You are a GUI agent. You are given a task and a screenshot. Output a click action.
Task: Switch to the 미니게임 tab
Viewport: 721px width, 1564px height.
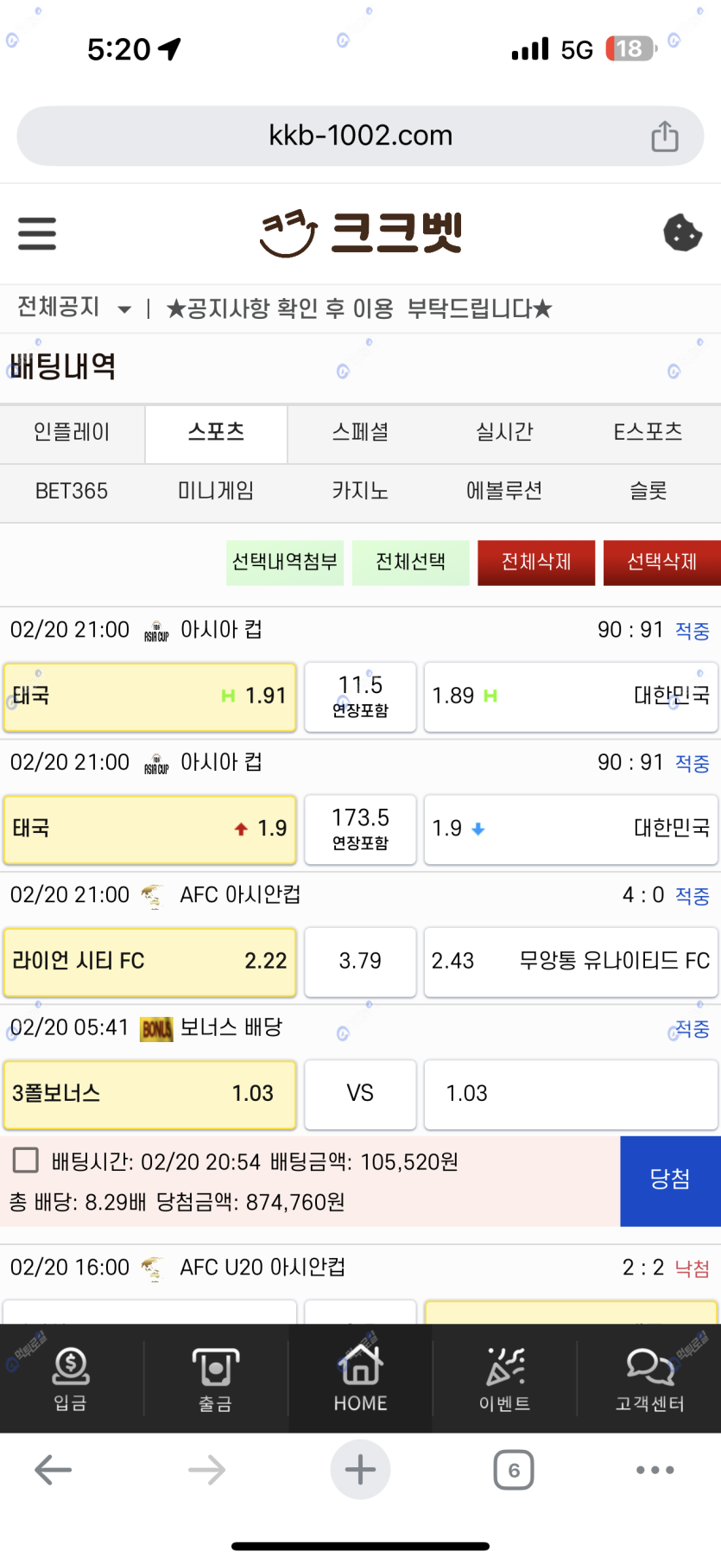[216, 491]
